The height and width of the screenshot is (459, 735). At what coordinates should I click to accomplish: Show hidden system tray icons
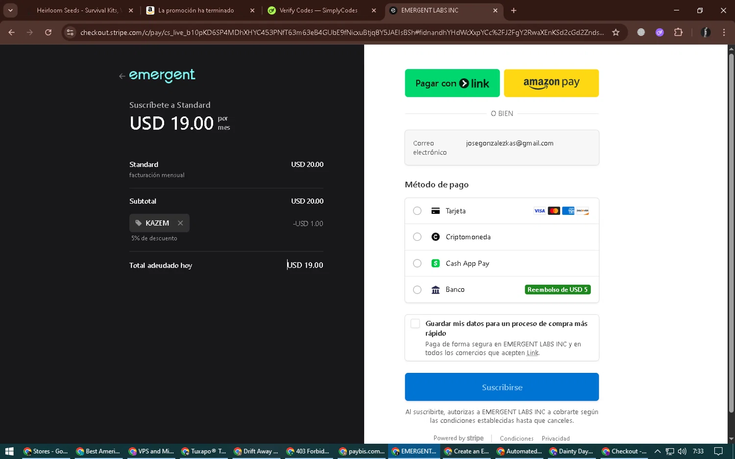658,451
